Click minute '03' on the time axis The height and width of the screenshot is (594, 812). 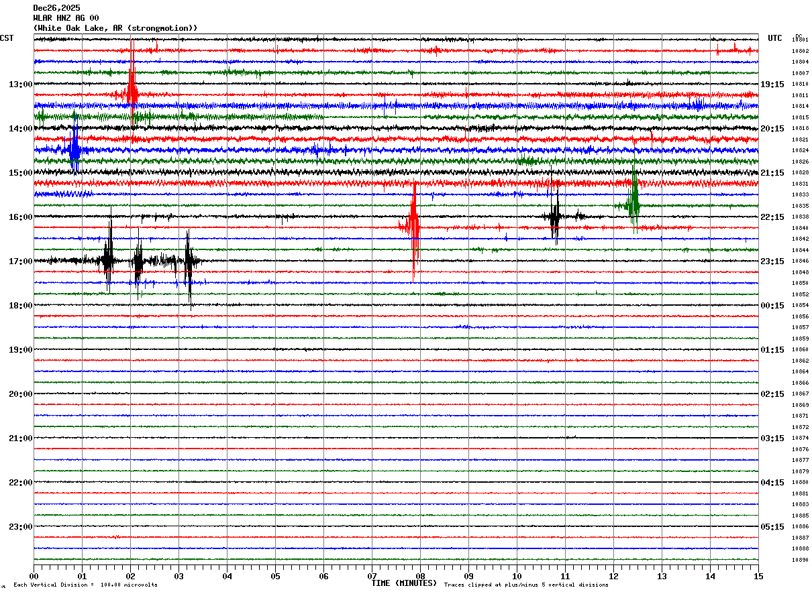tap(179, 576)
